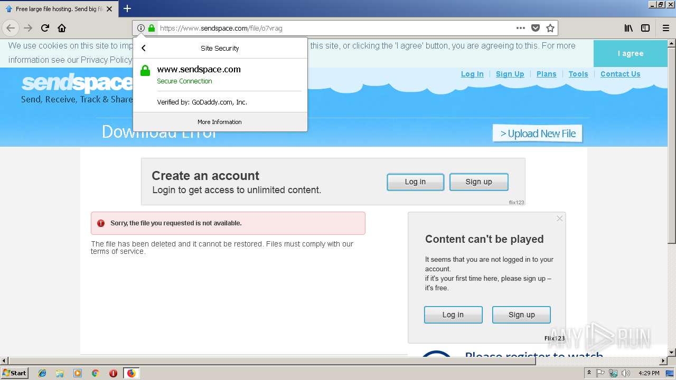Click Sign up in the Content can't be played box
The width and height of the screenshot is (676, 380).
click(521, 315)
